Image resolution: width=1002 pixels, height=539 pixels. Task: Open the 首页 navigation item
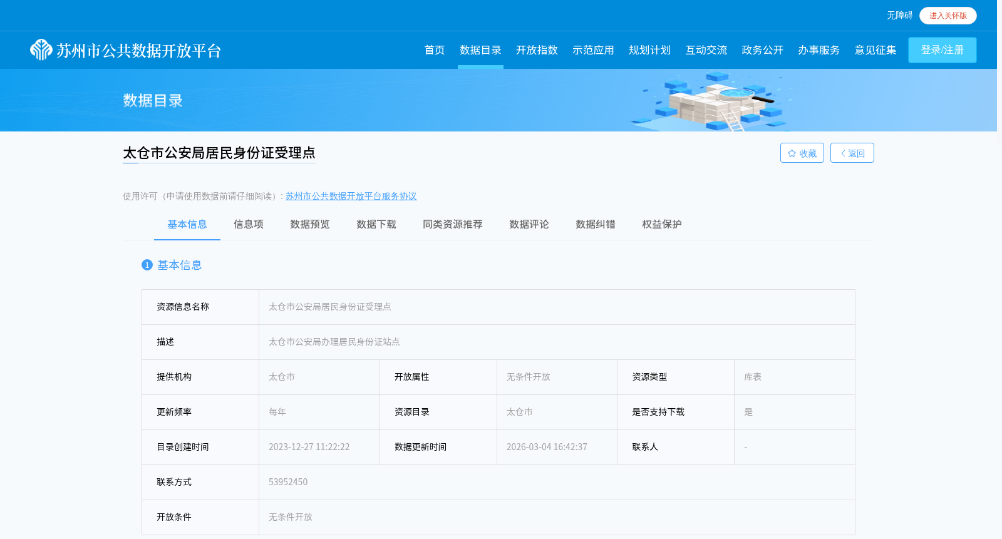[435, 50]
